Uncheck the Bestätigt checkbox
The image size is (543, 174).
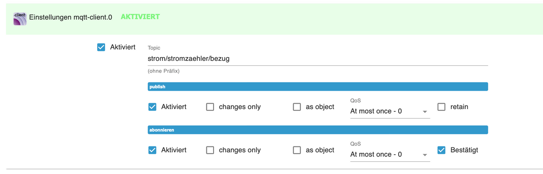pyautogui.click(x=442, y=150)
